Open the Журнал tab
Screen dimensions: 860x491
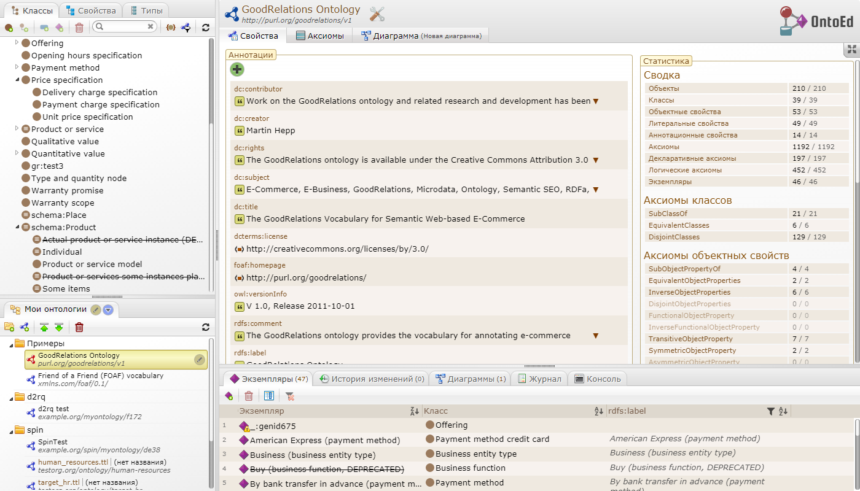pyautogui.click(x=539, y=379)
